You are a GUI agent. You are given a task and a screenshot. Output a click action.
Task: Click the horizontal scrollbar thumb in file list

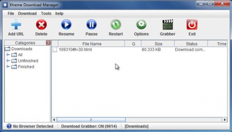91,119
